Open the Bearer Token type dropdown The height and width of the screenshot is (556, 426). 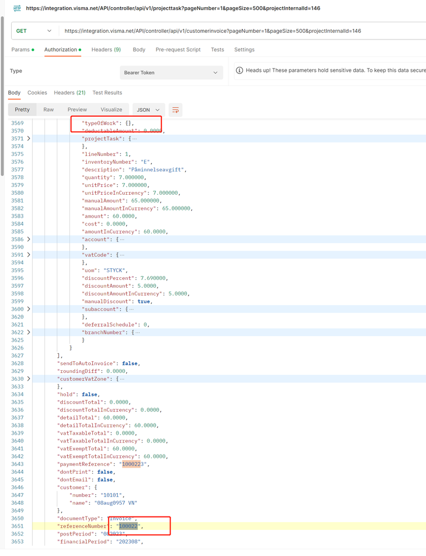coord(171,73)
